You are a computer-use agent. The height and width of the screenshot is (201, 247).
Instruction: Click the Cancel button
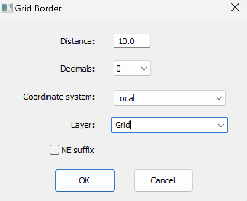pos(164,180)
